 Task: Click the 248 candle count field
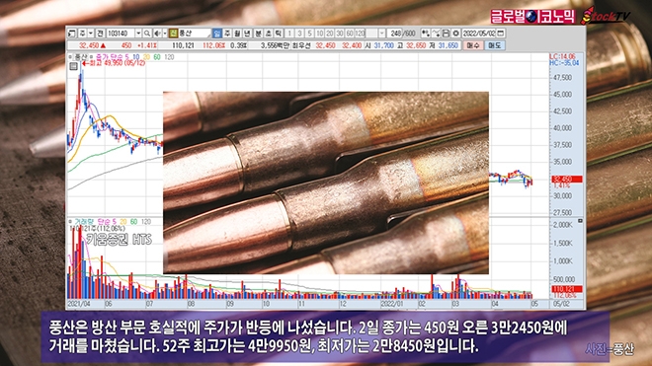coord(394,34)
